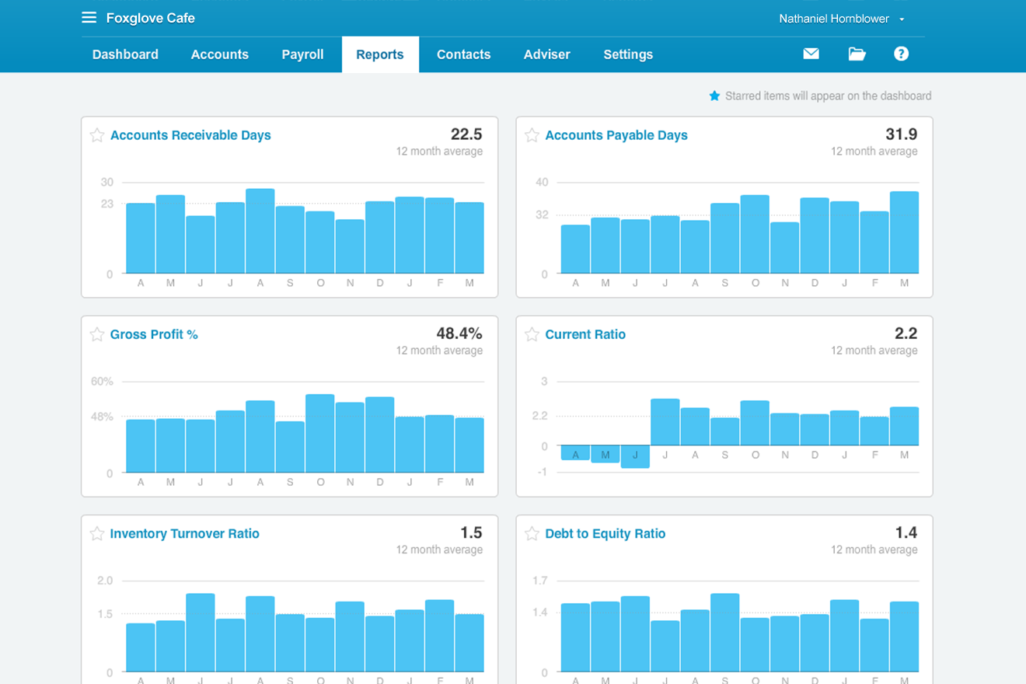Star the Current Ratio report
The image size is (1026, 684).
[532, 334]
